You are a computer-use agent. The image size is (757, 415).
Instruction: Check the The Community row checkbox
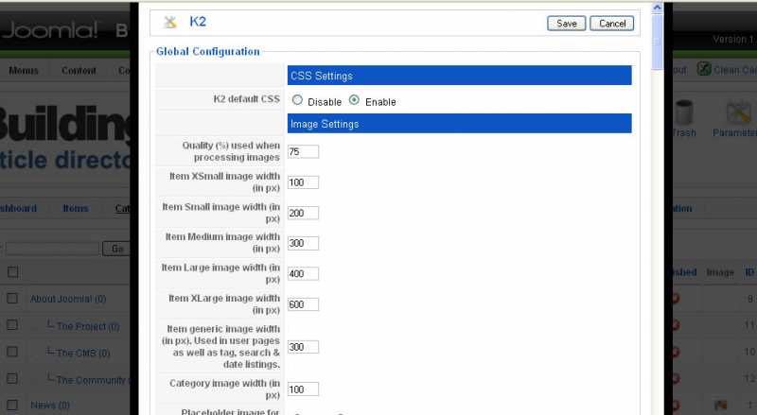pyautogui.click(x=12, y=378)
